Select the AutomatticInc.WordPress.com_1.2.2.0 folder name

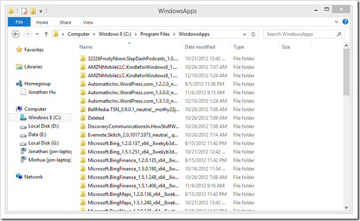tap(132, 84)
